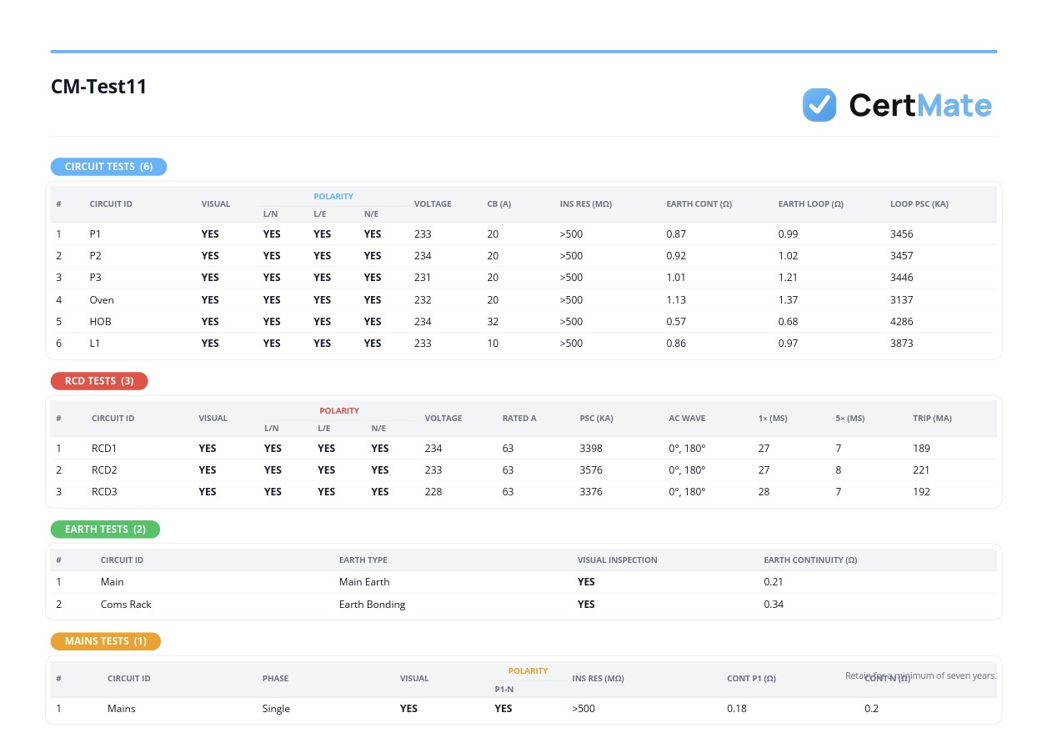Viewport: 1047px width, 738px height.
Task: Click PSC value 3398 for RCD1
Action: pyautogui.click(x=591, y=449)
